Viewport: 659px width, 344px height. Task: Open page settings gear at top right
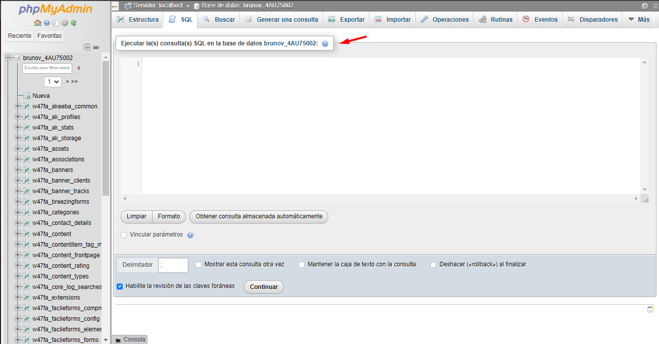[645, 6]
